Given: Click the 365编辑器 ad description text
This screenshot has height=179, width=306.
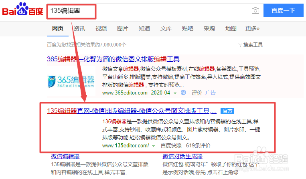Looking at the screenshot, I should (x=182, y=77).
